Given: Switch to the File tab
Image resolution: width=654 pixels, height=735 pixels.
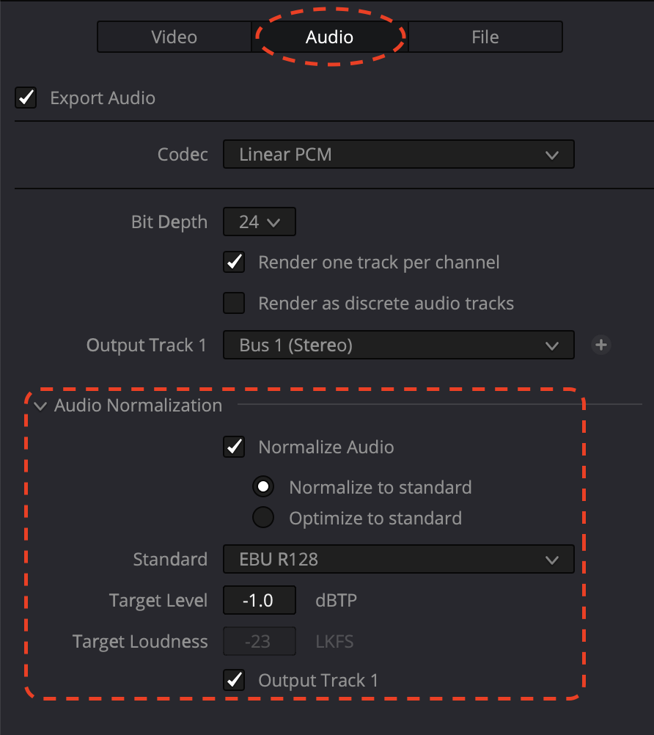Looking at the screenshot, I should [485, 37].
